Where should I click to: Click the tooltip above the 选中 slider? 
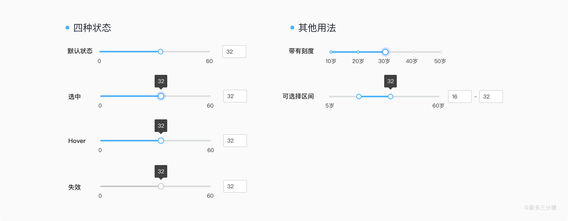tap(161, 81)
